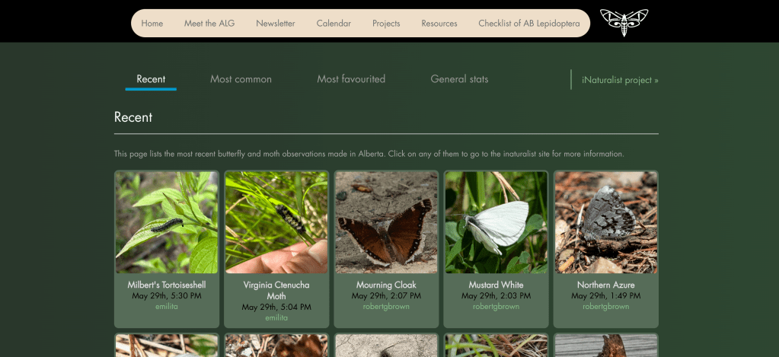Open emilita under Virginia Ctenucha Moth
Viewport: 779px width, 357px height.
(x=276, y=317)
